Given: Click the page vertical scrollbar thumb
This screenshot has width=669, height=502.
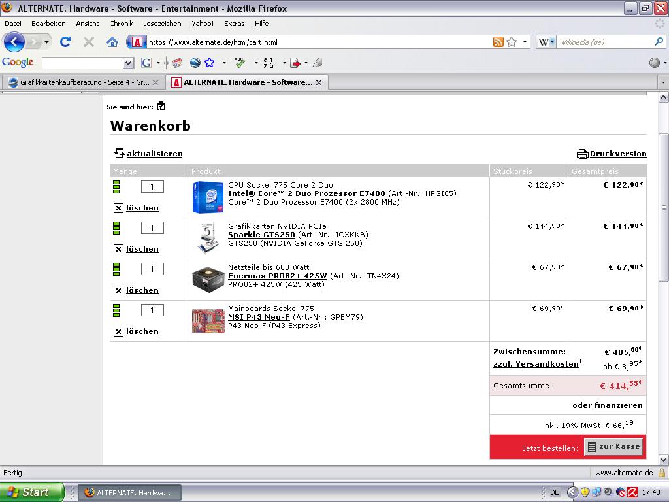Looking at the screenshot, I should point(663,207).
